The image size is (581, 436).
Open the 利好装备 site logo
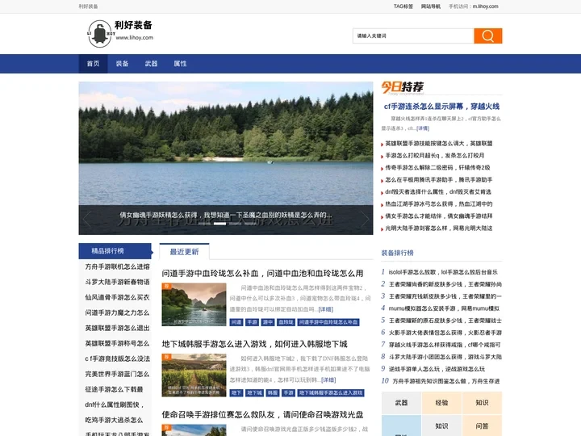point(120,33)
